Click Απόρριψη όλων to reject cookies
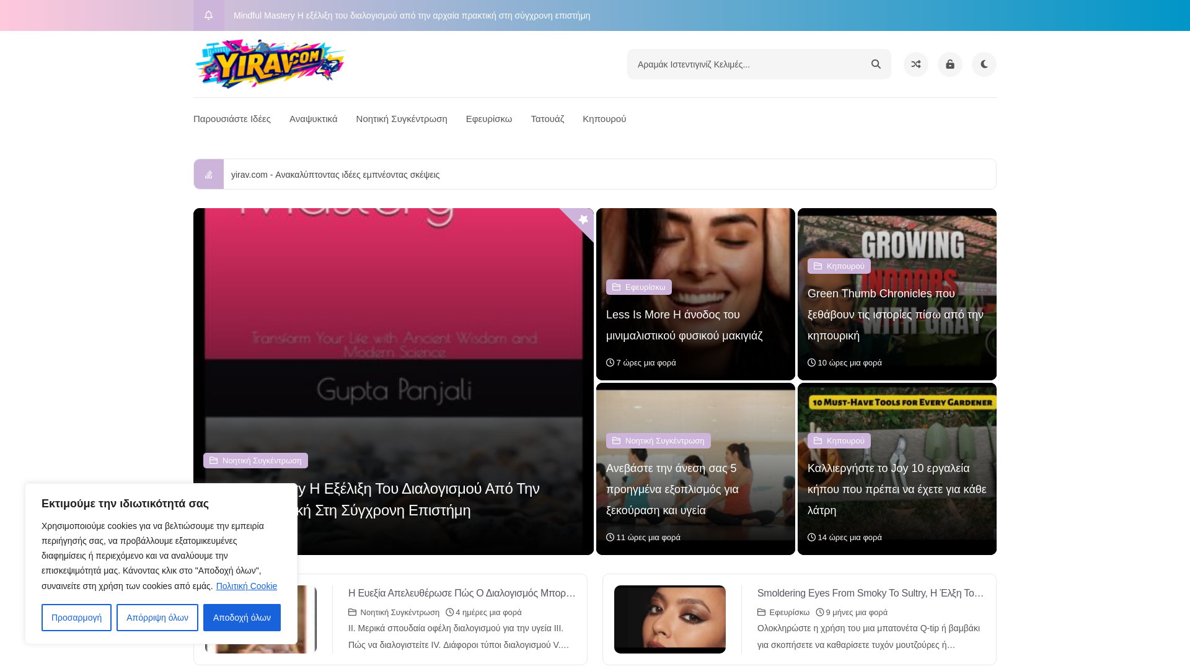1190x669 pixels. pos(157,618)
